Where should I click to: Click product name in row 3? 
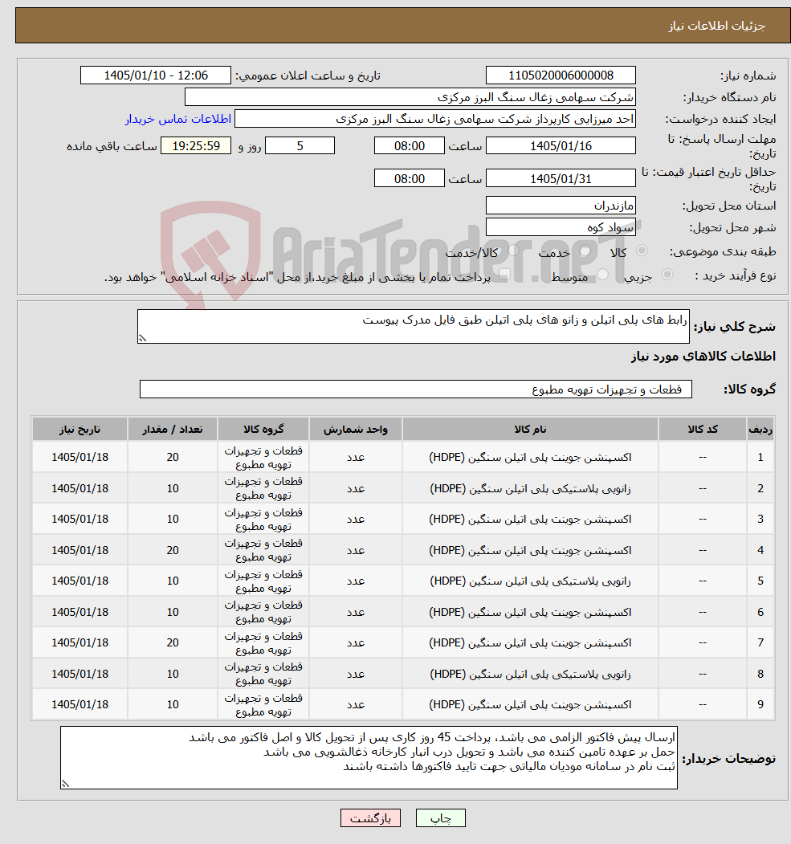coord(530,519)
